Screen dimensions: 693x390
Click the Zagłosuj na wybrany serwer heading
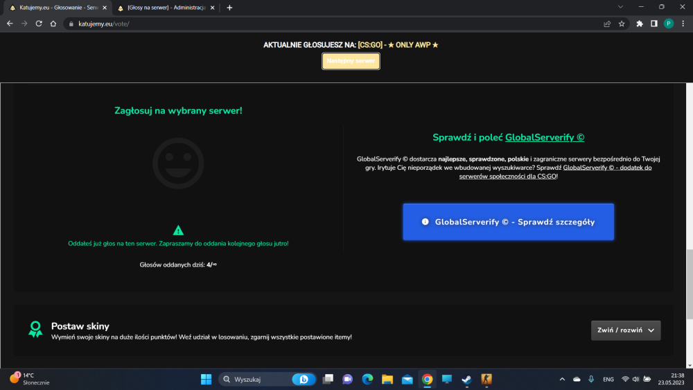178,110
